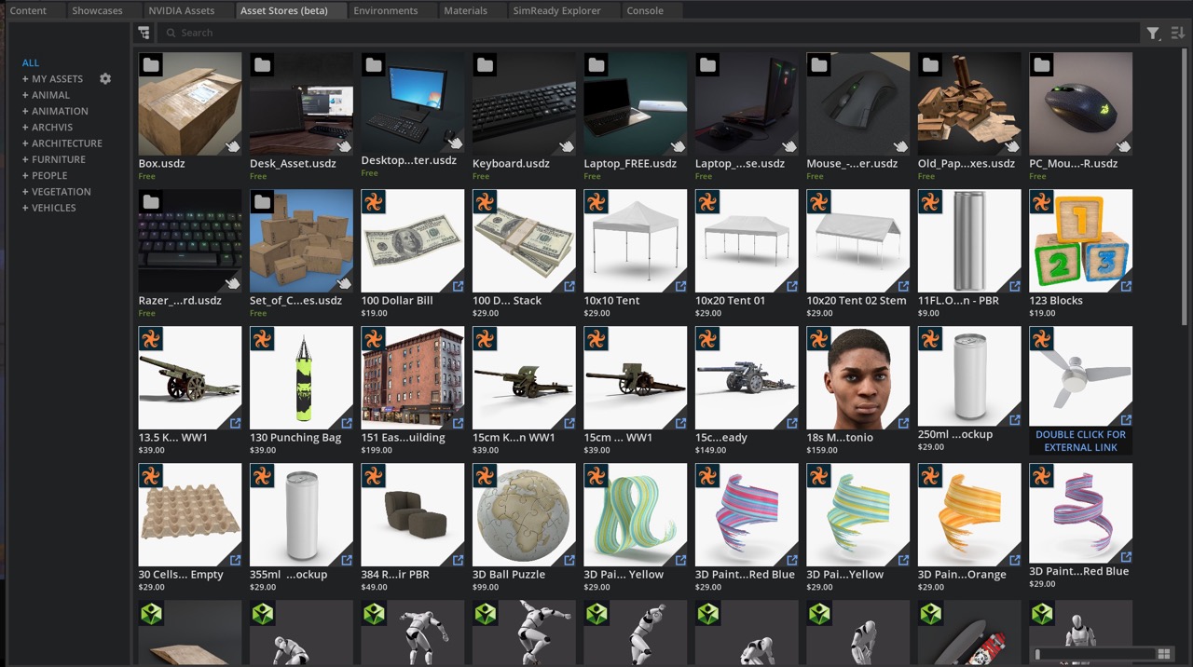Click the Laptop_...se.usdz file name
Screen dimensions: 1193x667
(740, 164)
